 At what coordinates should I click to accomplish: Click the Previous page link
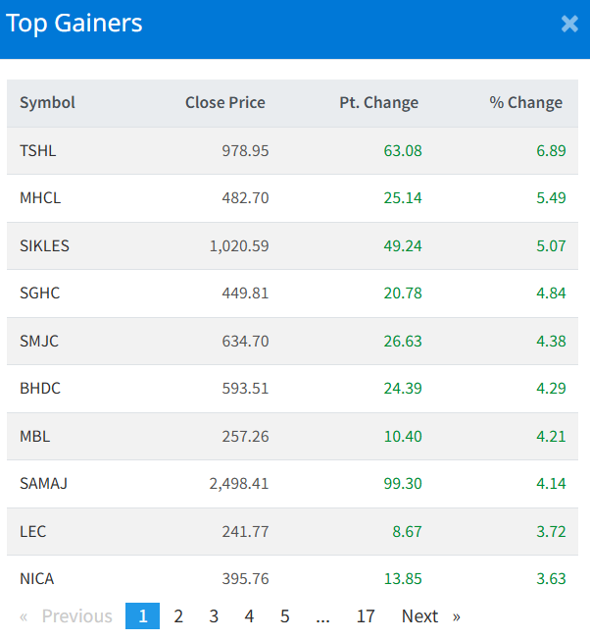(x=67, y=616)
